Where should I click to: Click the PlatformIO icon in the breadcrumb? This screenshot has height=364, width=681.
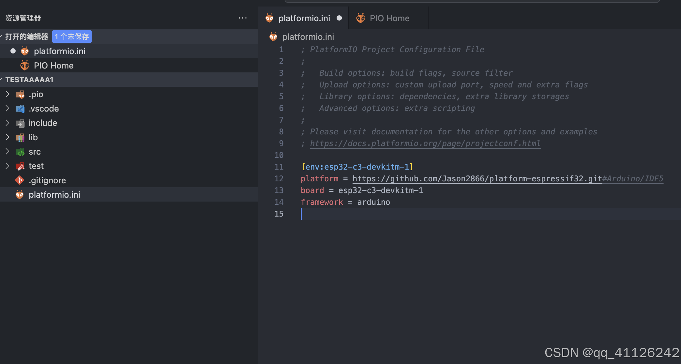click(273, 37)
